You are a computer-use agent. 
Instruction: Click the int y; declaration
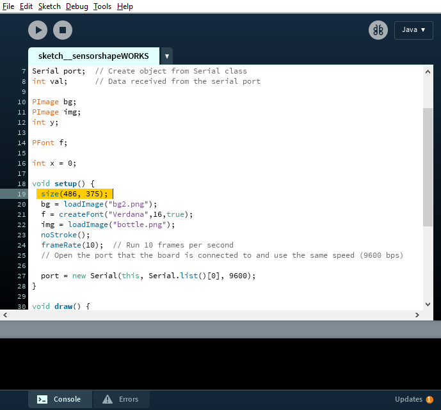click(45, 122)
